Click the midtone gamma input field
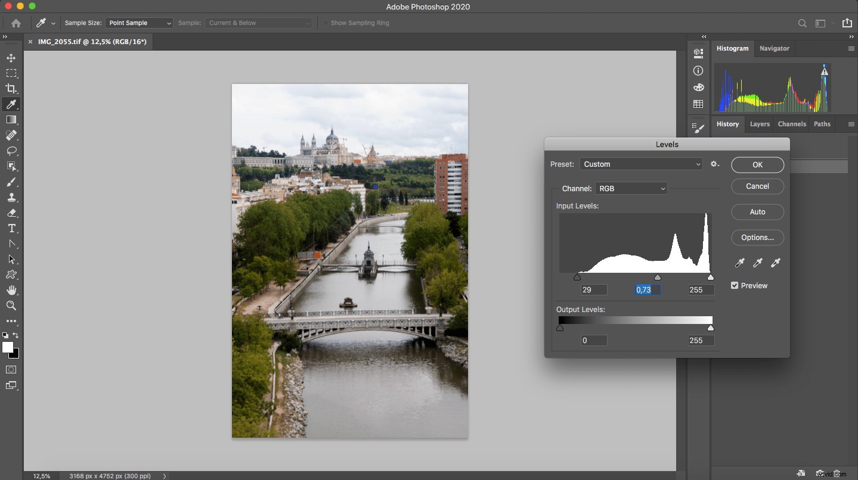The width and height of the screenshot is (858, 480). [x=647, y=290]
